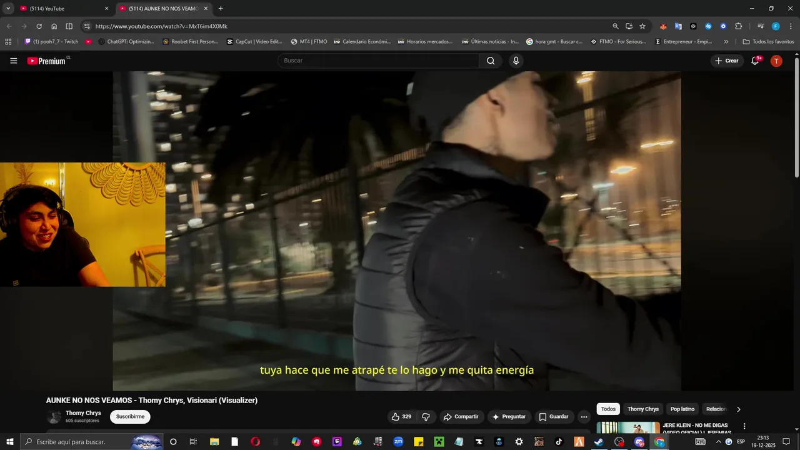The width and height of the screenshot is (800, 450).
Task: Open Chrome media controls icon
Action: (x=761, y=26)
